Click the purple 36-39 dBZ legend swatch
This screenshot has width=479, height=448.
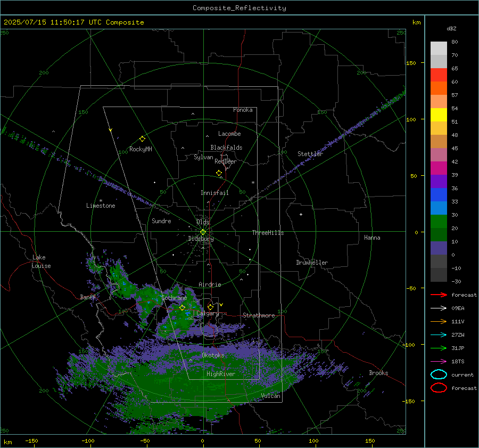pyautogui.click(x=439, y=182)
